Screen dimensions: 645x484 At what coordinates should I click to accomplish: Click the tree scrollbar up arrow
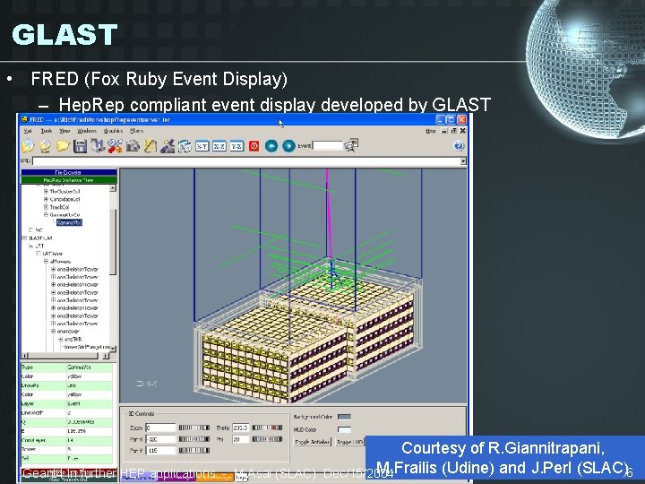[113, 188]
